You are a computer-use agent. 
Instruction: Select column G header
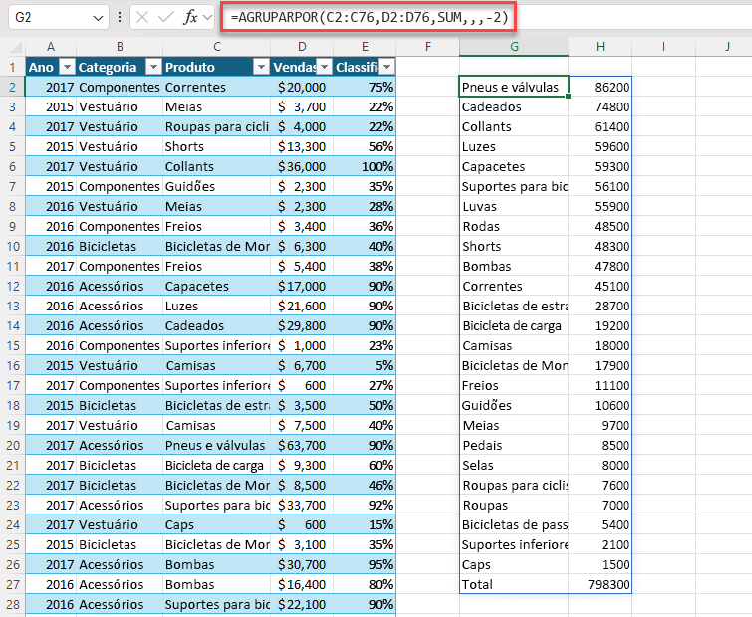tap(514, 47)
